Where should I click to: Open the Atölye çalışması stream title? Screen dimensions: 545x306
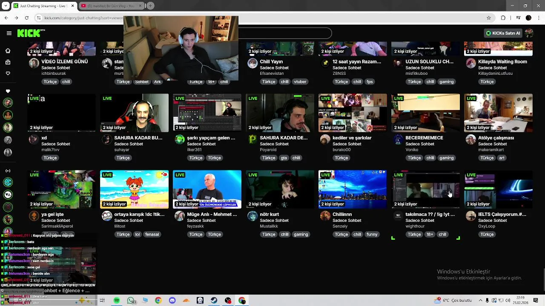tap(496, 138)
